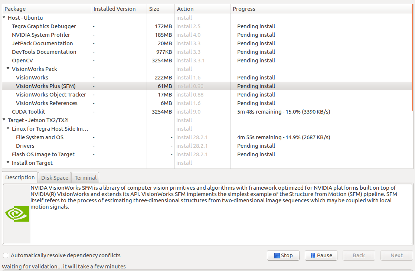Click the 3254MB size of OpenCV

click(162, 61)
